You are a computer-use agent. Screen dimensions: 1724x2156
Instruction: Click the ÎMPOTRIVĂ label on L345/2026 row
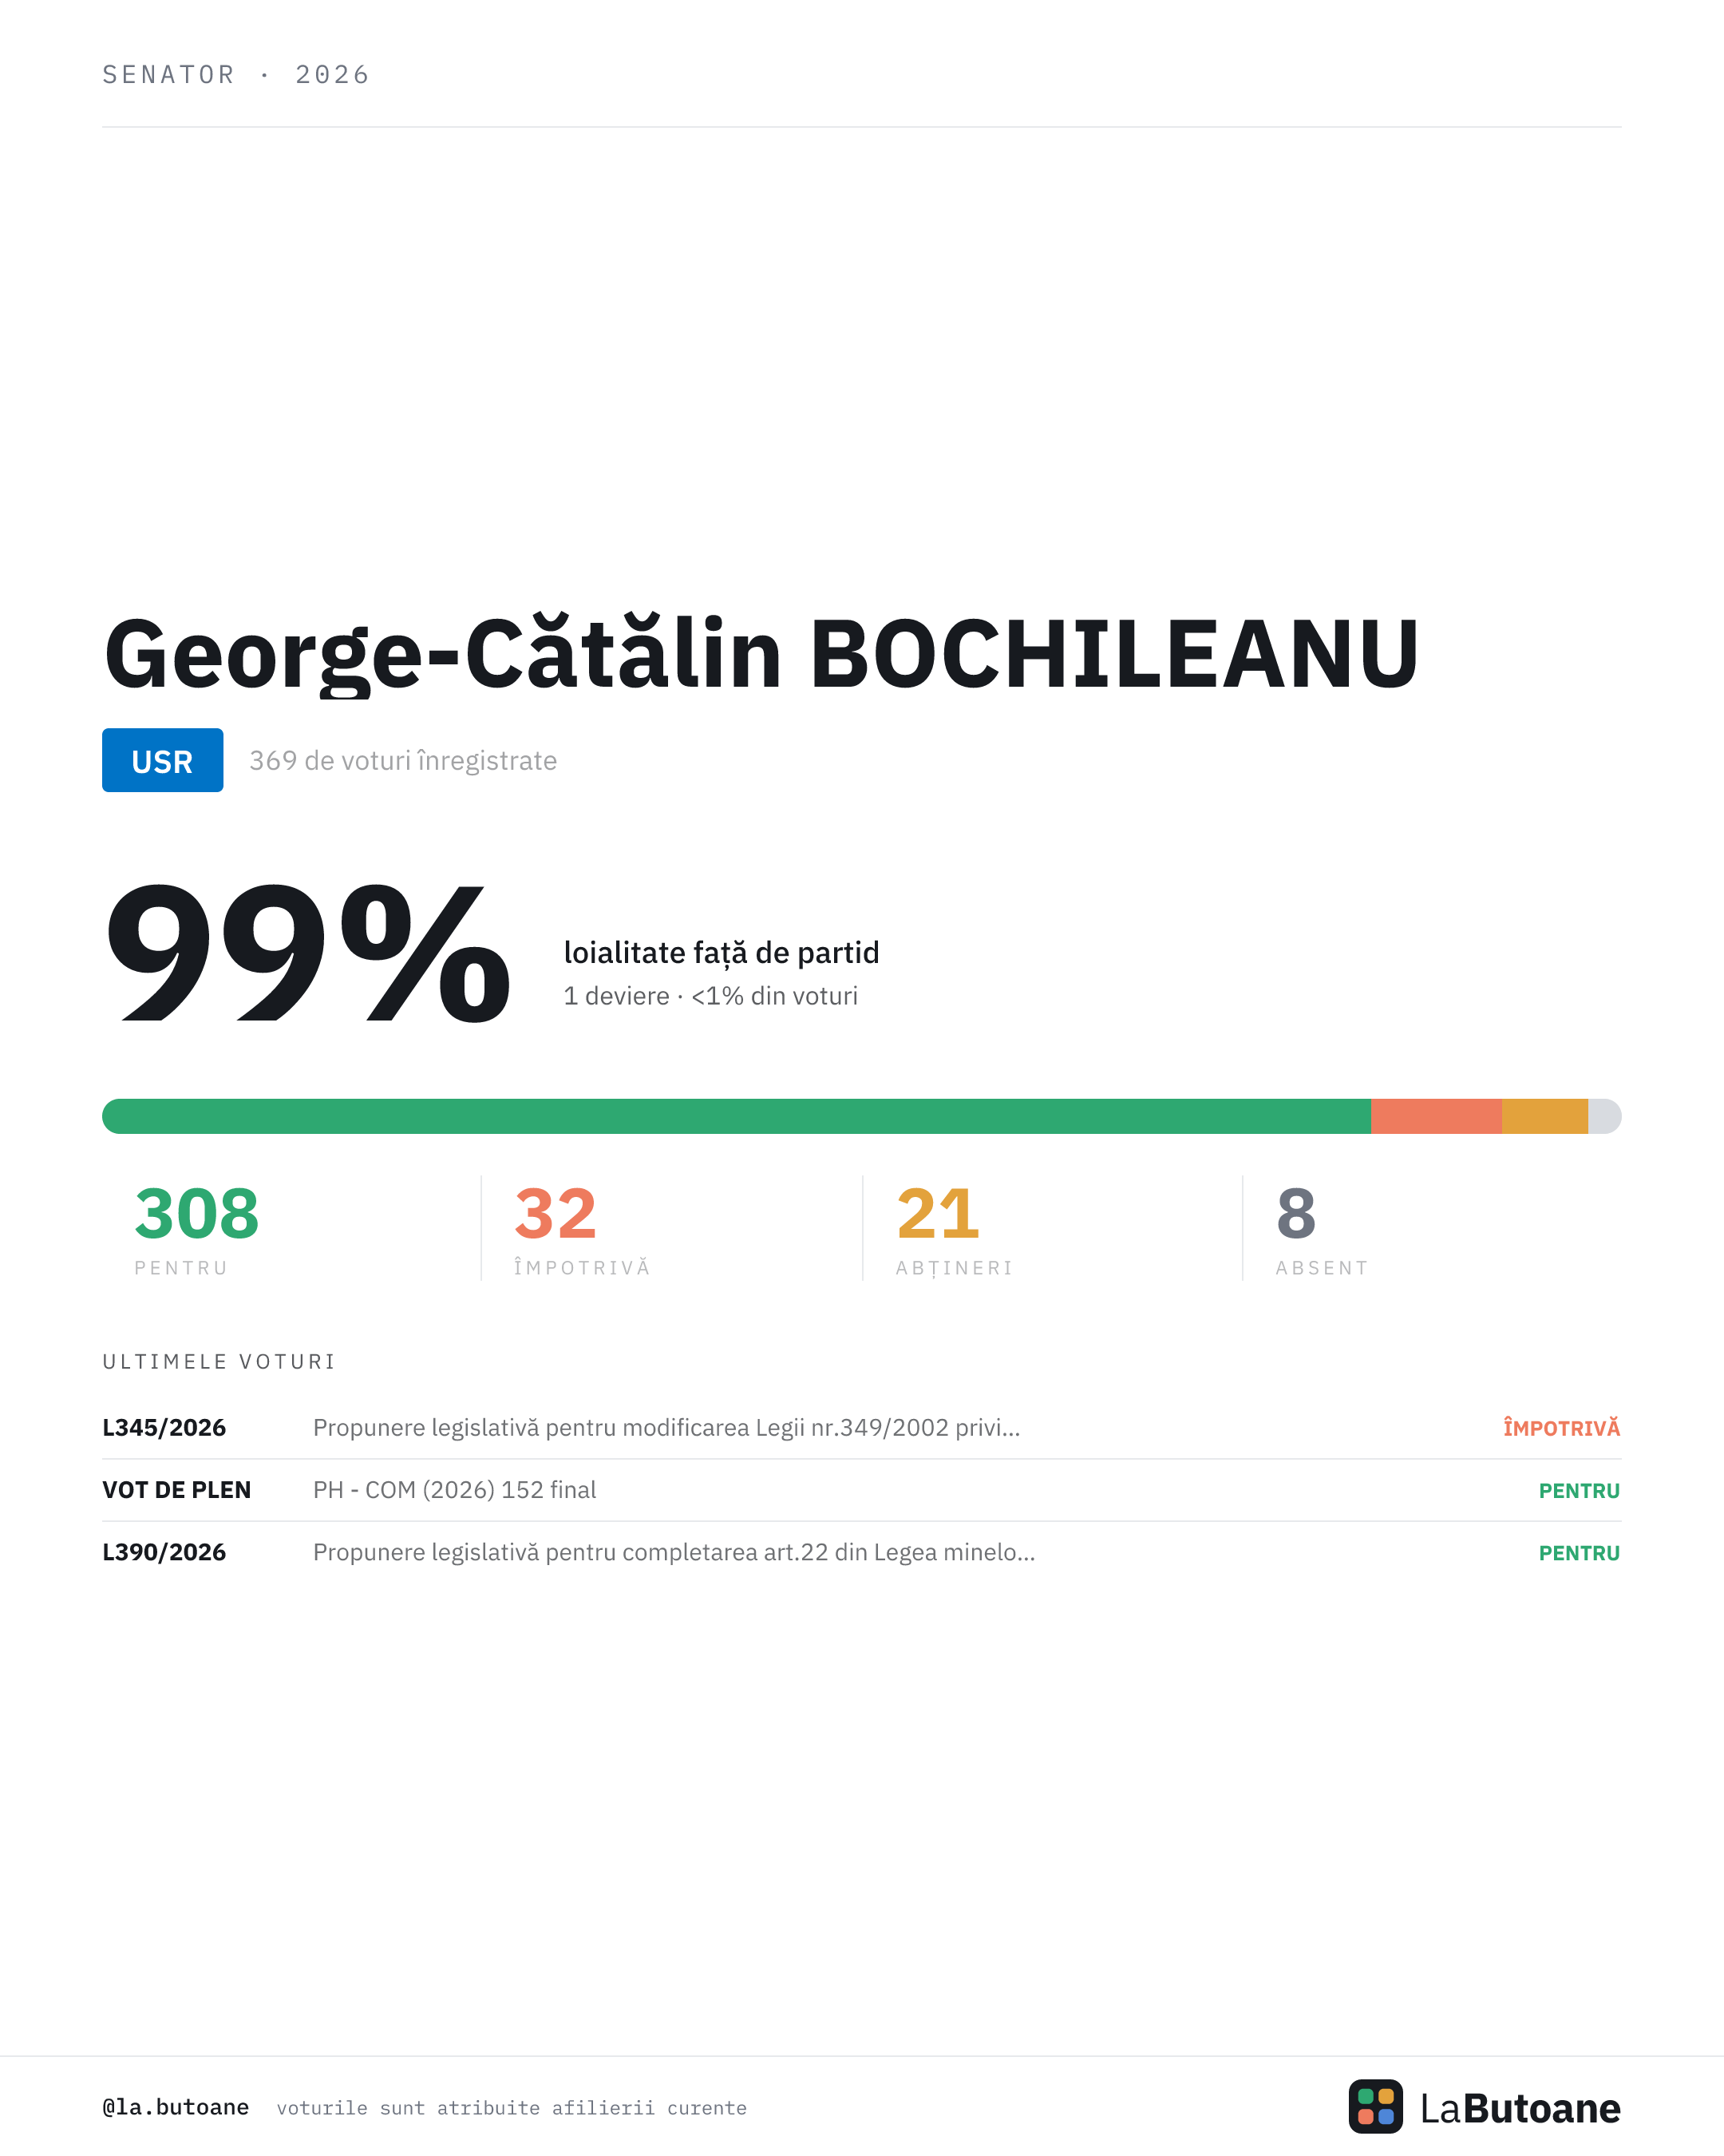[1561, 1428]
